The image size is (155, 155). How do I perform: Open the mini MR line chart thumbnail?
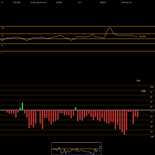coord(77,148)
